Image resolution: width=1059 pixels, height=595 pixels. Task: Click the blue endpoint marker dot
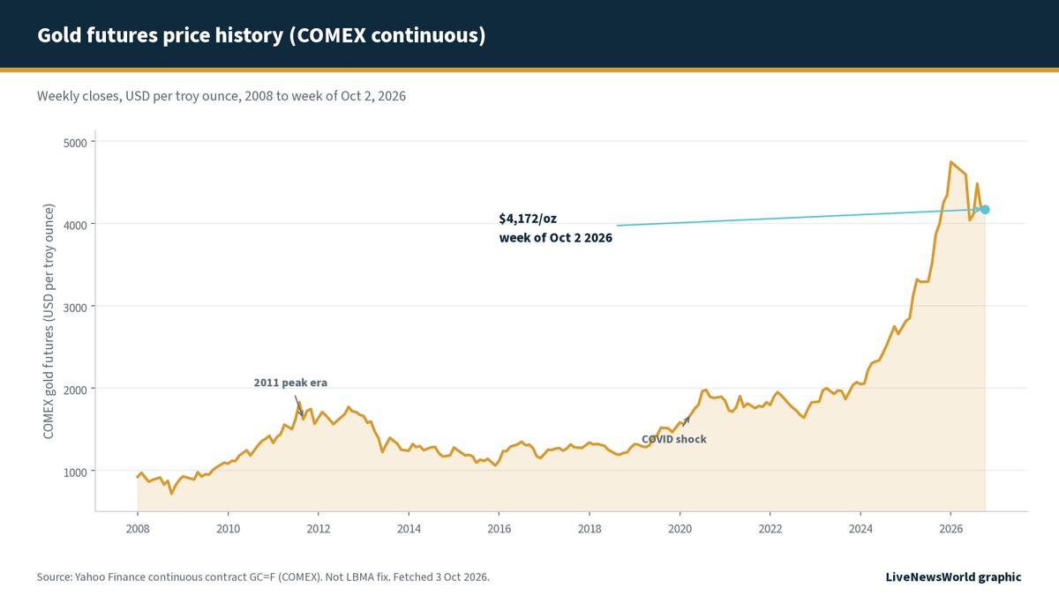pyautogui.click(x=985, y=209)
